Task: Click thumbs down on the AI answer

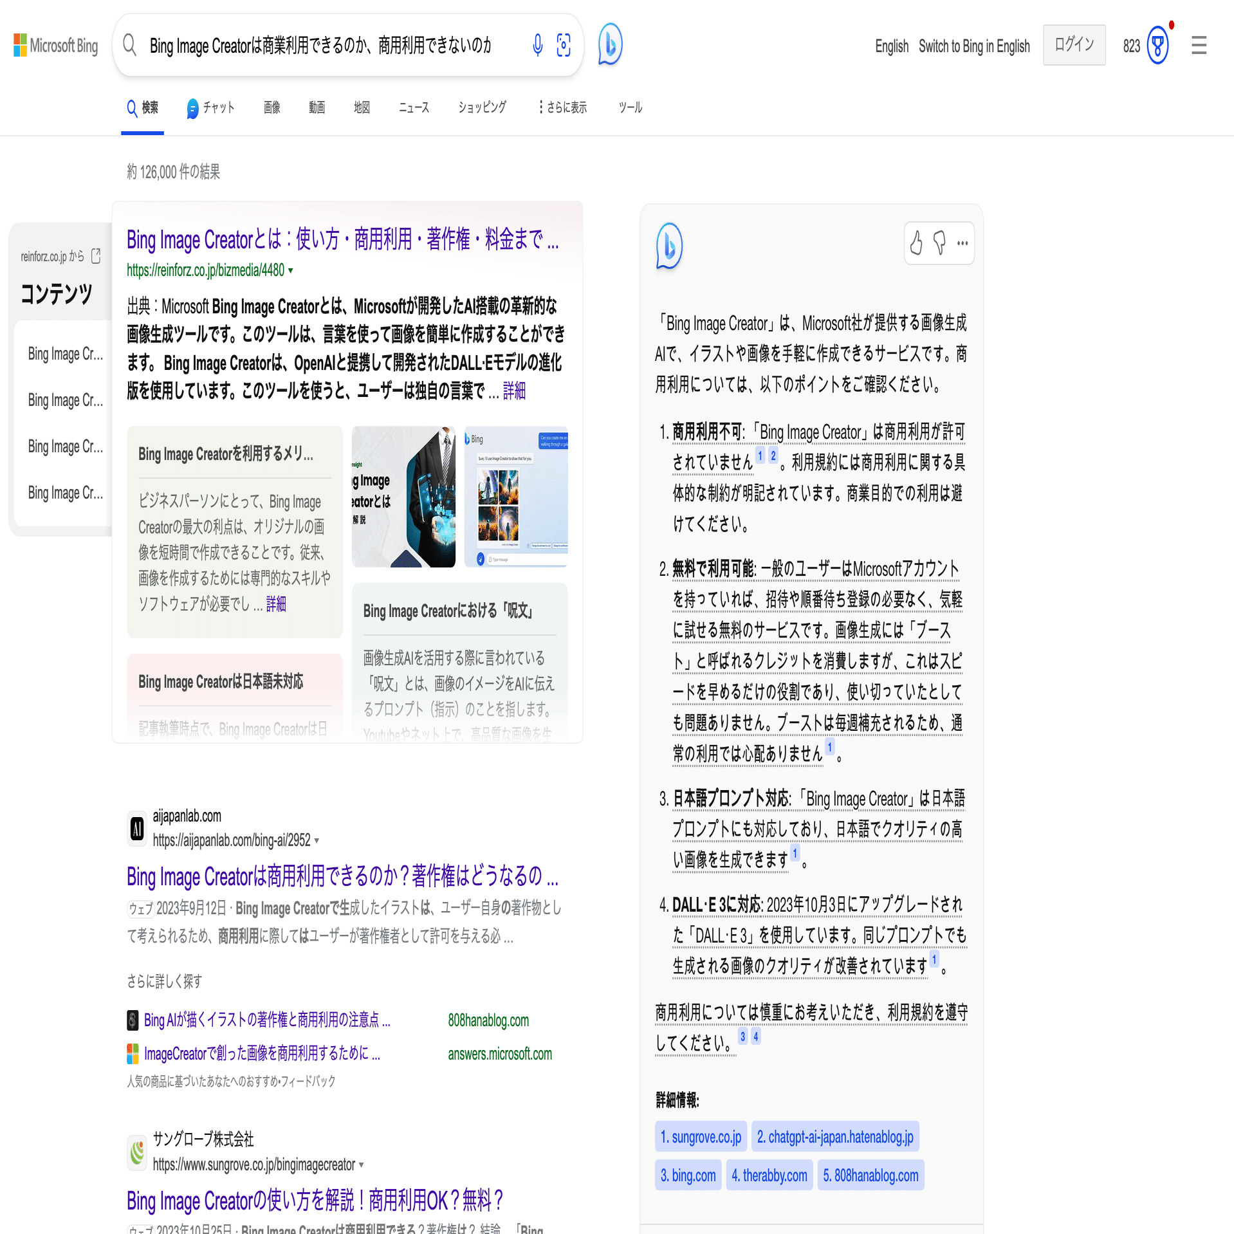Action: click(939, 243)
